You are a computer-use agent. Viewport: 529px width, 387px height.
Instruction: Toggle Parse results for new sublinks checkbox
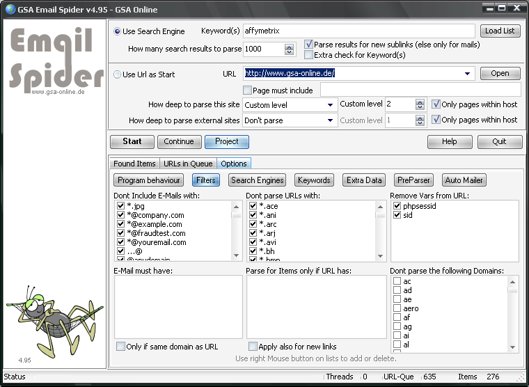308,45
